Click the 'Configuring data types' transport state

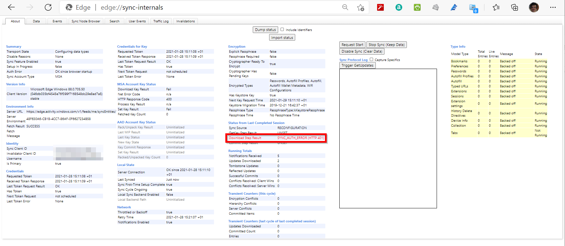coord(72,52)
